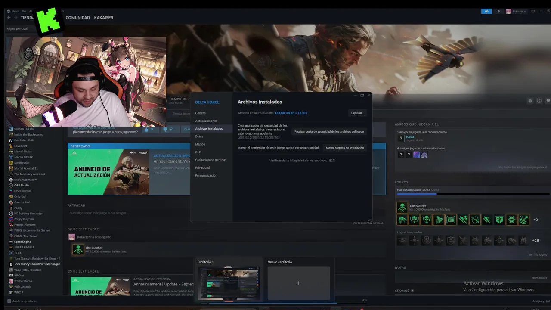Click the KaKaiser avatar in activity feed
The width and height of the screenshot is (551, 310).
pyautogui.click(x=71, y=237)
